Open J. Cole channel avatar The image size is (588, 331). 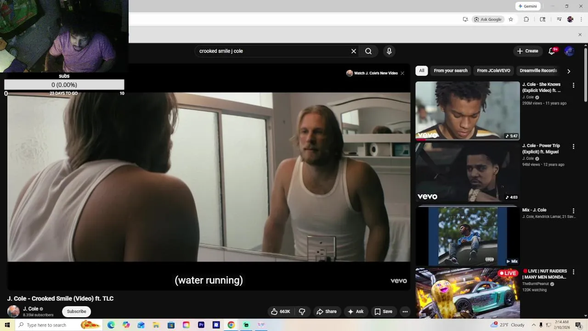[13, 311]
